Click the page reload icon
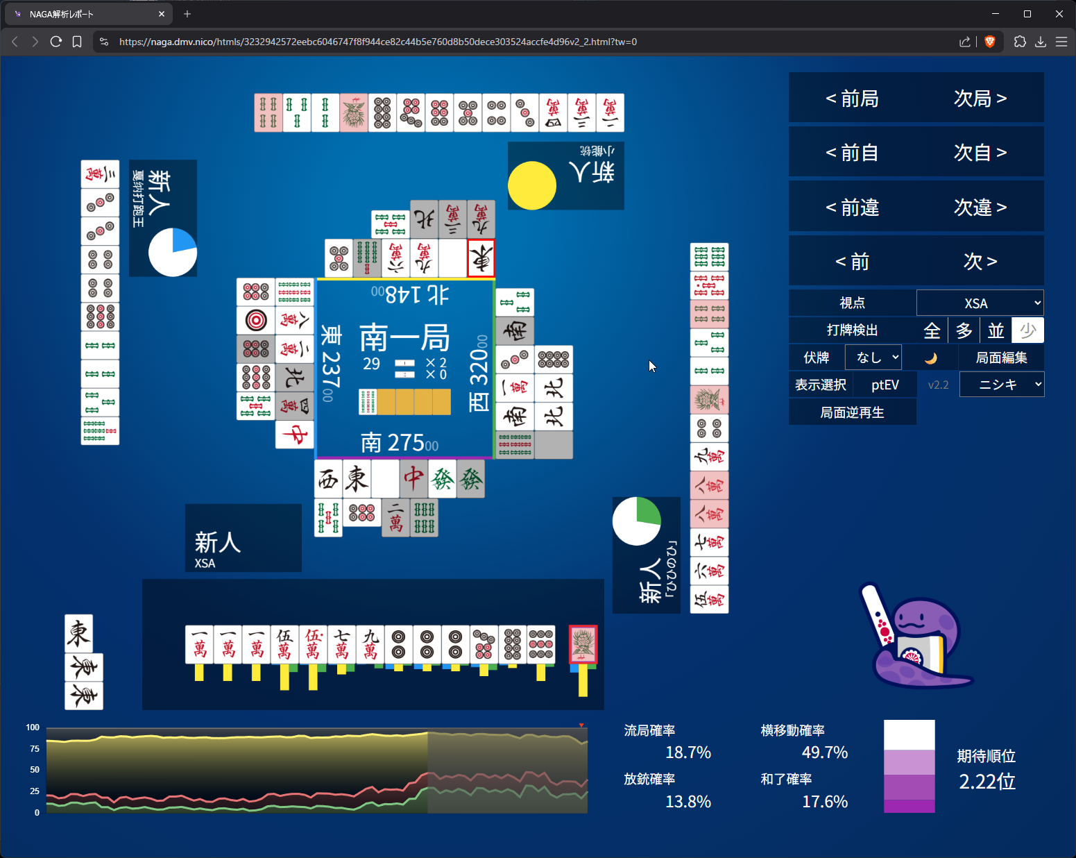 56,42
